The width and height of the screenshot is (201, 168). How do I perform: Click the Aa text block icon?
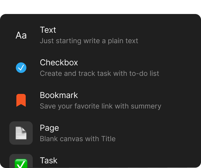21,35
